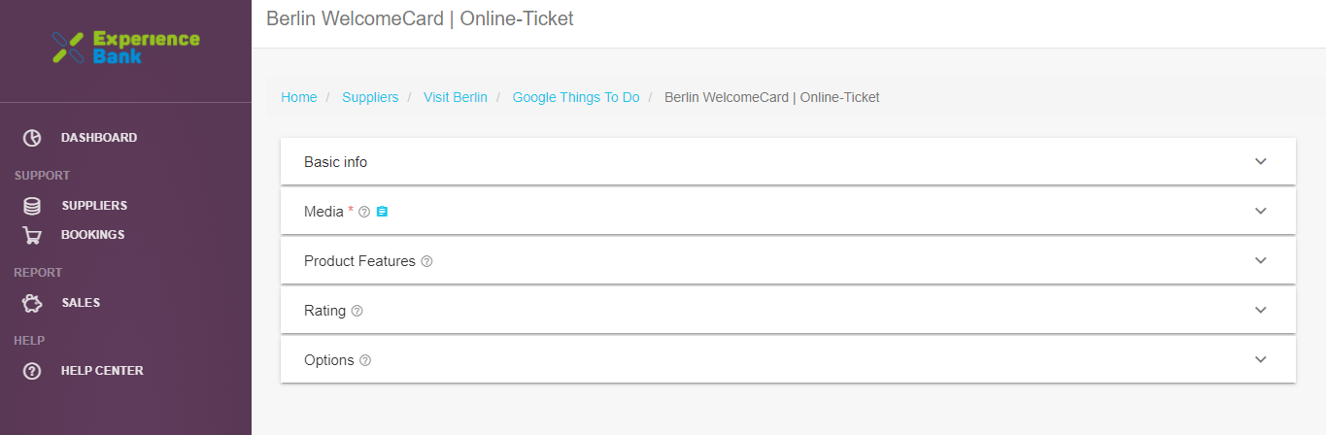Click the blue clipboard icon beside Media
Screen dimensions: 1326x435
coord(382,212)
